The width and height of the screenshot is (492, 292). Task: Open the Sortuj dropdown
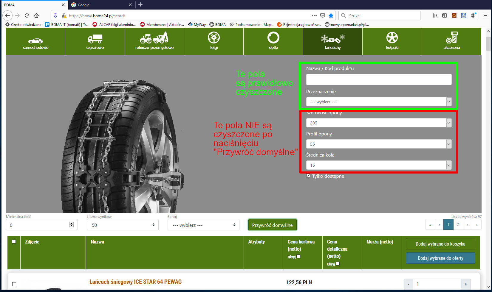pyautogui.click(x=203, y=225)
